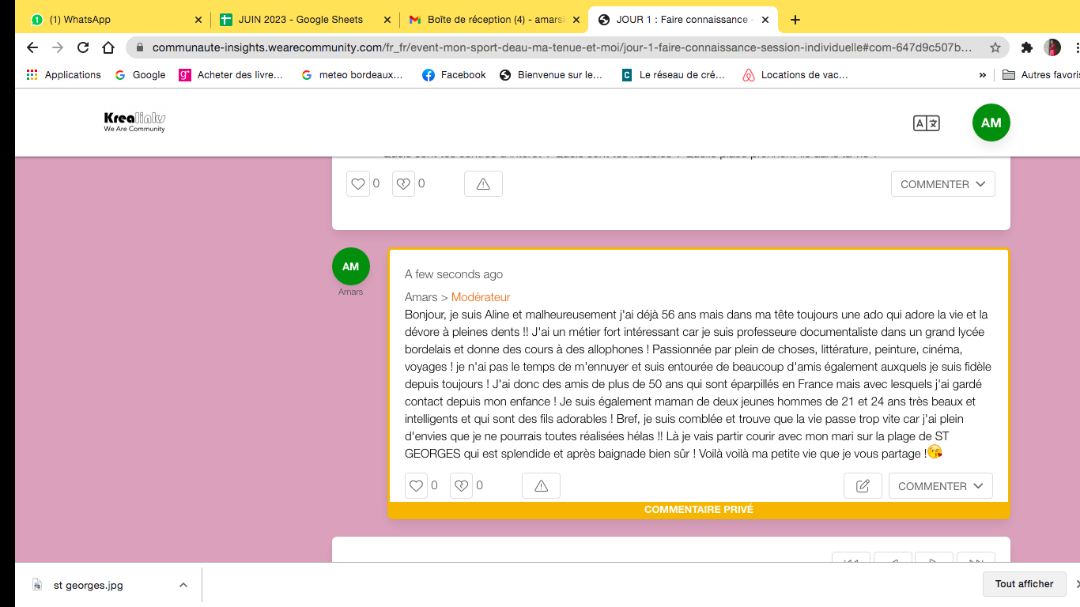Report the upper post with warning icon

pyautogui.click(x=483, y=184)
